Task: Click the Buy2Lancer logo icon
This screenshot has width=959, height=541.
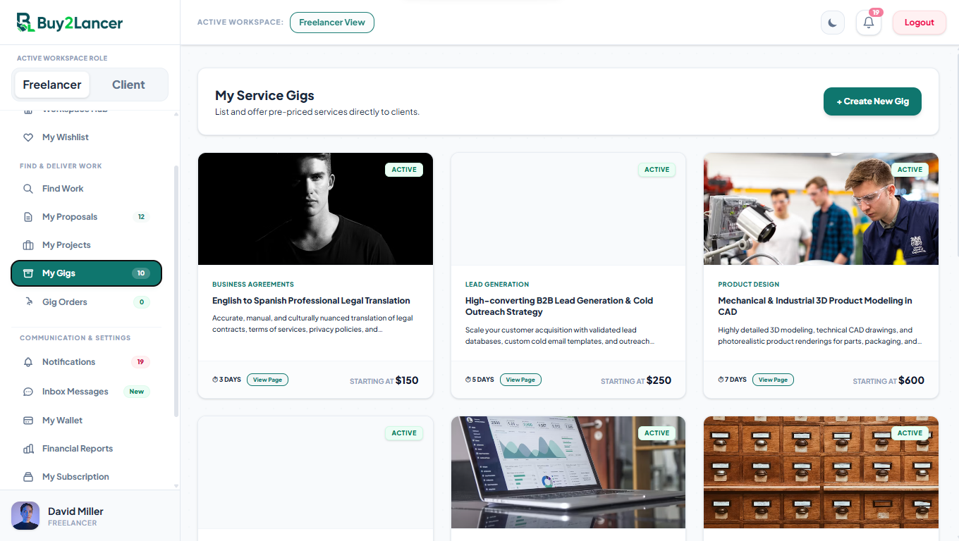Action: (x=25, y=23)
